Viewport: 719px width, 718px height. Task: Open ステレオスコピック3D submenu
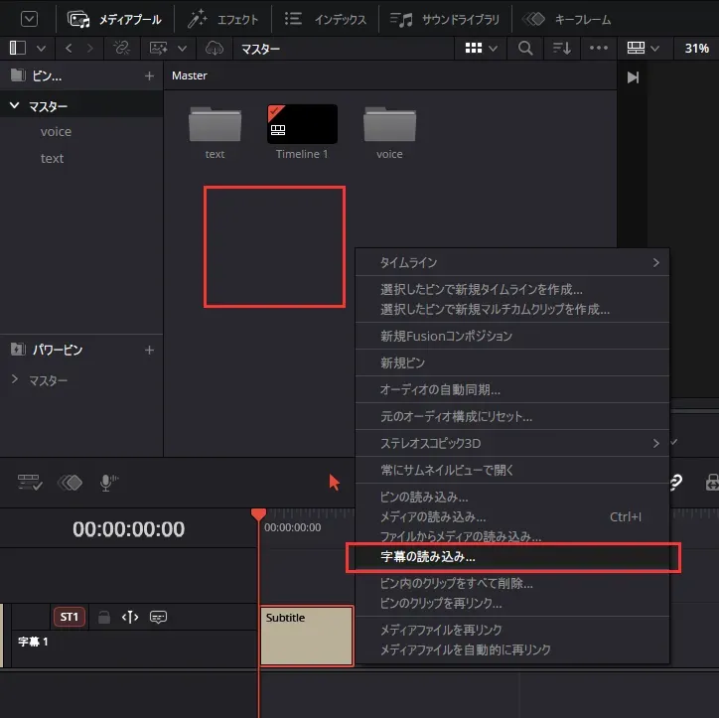coord(512,443)
